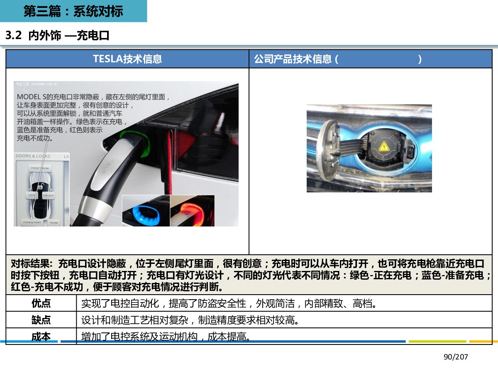
Task: Click the page number '90/207'
Action: click(456, 357)
